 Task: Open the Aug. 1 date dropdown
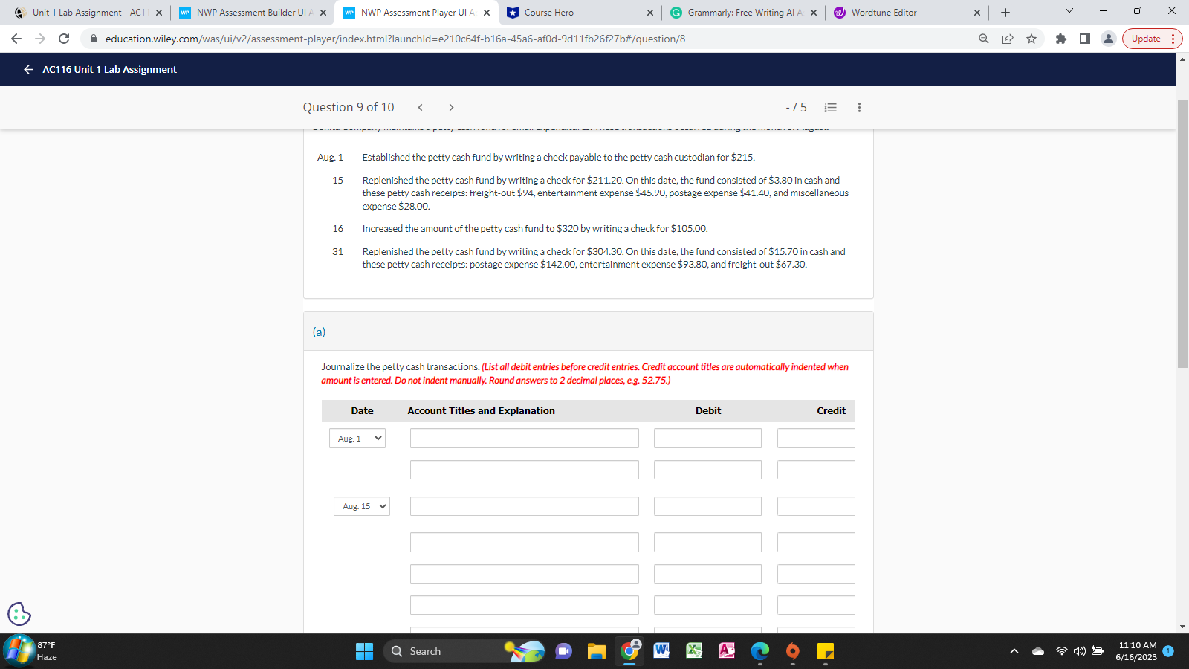357,438
